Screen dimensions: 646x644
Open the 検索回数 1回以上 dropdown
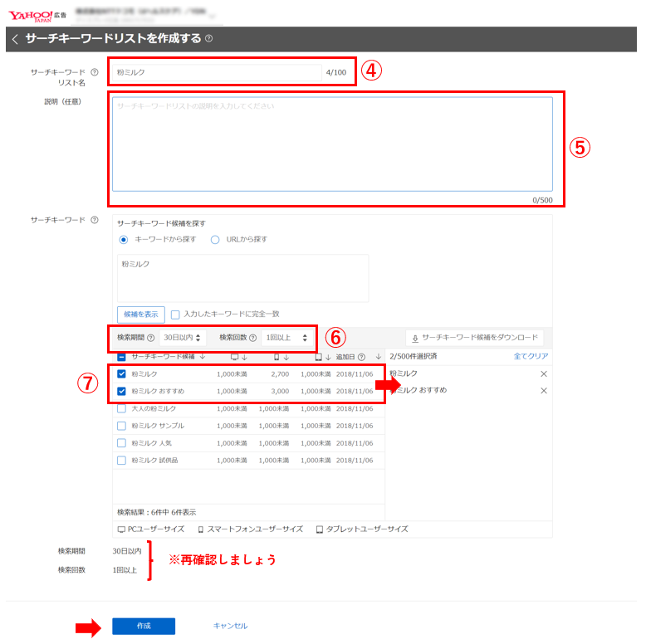[286, 338]
